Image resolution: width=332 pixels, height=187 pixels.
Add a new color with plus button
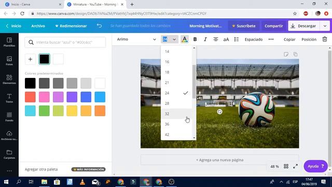tap(30, 59)
